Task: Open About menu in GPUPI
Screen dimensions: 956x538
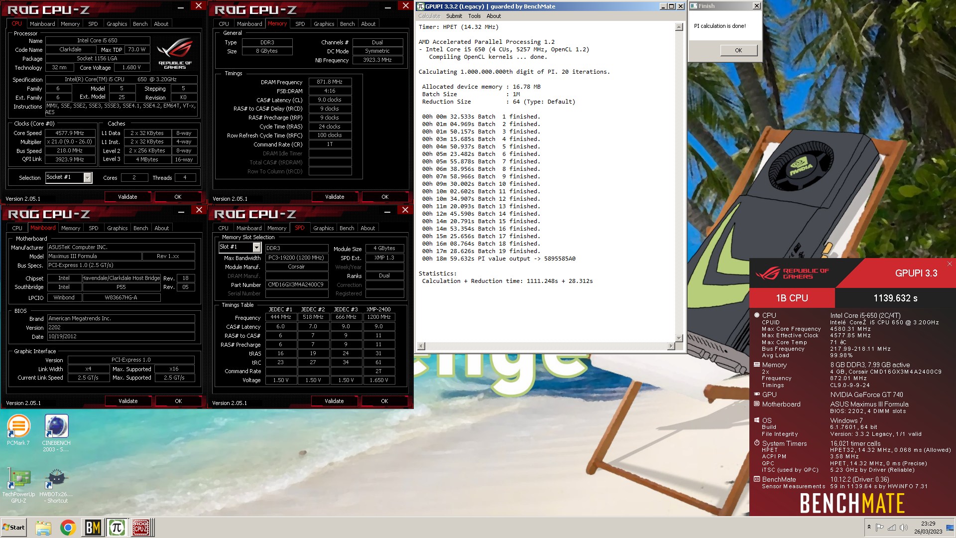Action: [x=493, y=16]
